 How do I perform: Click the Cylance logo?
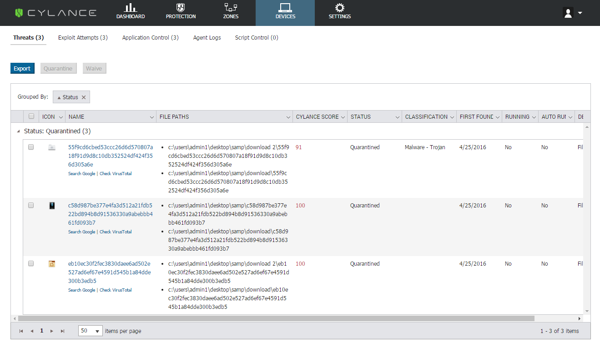click(x=55, y=13)
